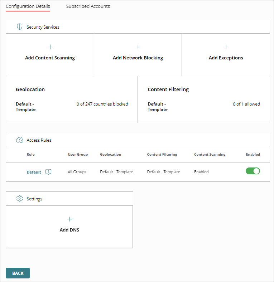
Task: Click the Add DNS label
Action: click(69, 230)
